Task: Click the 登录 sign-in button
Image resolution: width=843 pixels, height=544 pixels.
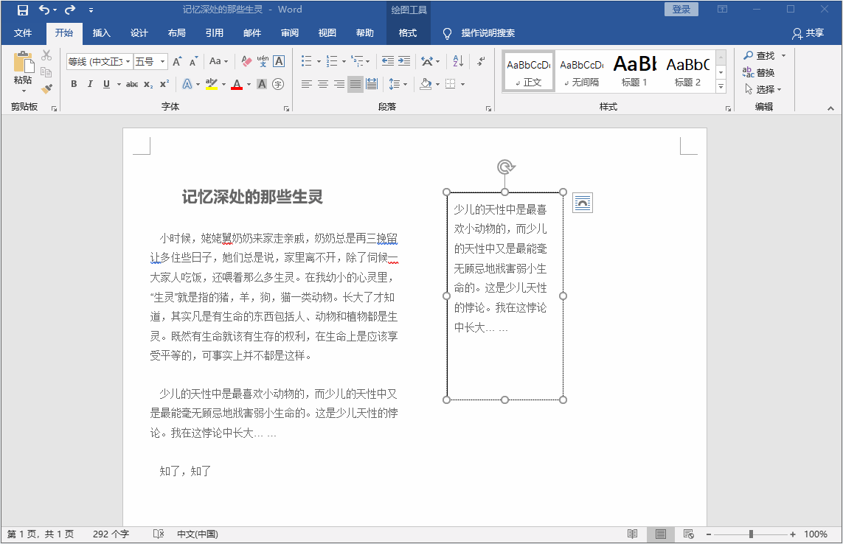Action: [681, 10]
